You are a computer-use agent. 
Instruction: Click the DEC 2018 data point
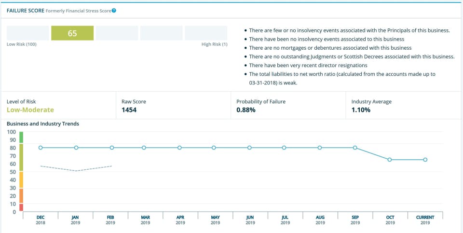coord(41,148)
